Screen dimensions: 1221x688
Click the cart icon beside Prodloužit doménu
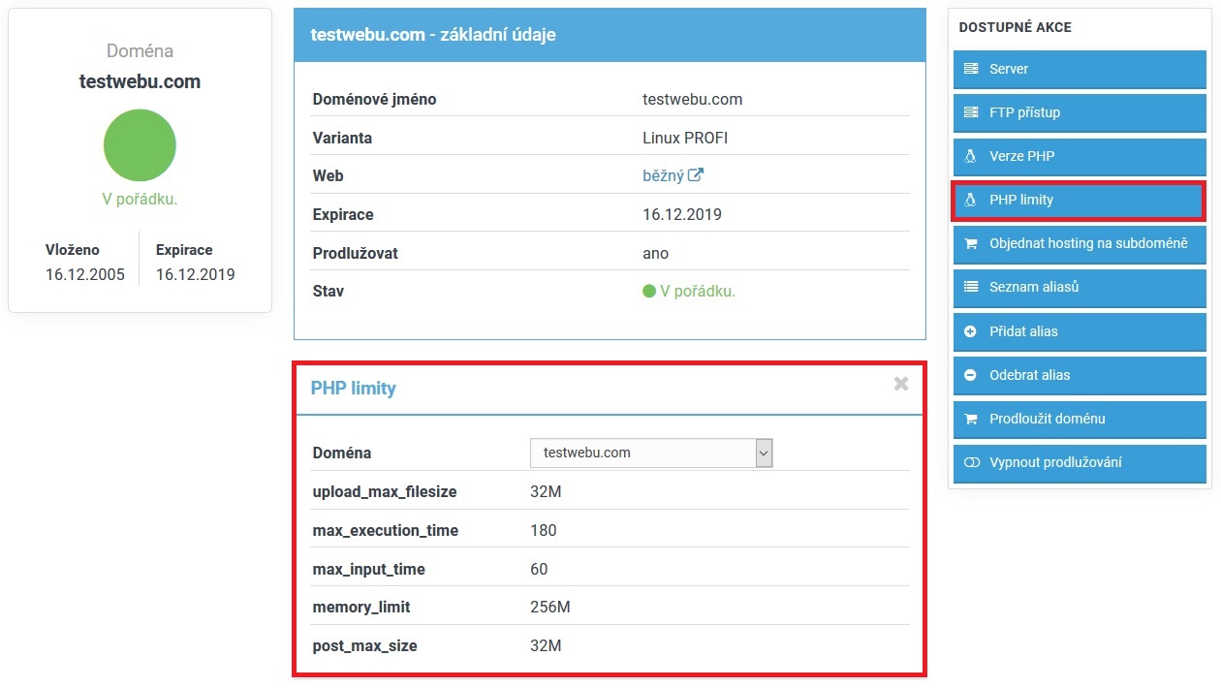pos(971,420)
